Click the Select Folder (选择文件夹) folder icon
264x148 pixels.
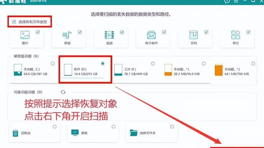[134, 133]
